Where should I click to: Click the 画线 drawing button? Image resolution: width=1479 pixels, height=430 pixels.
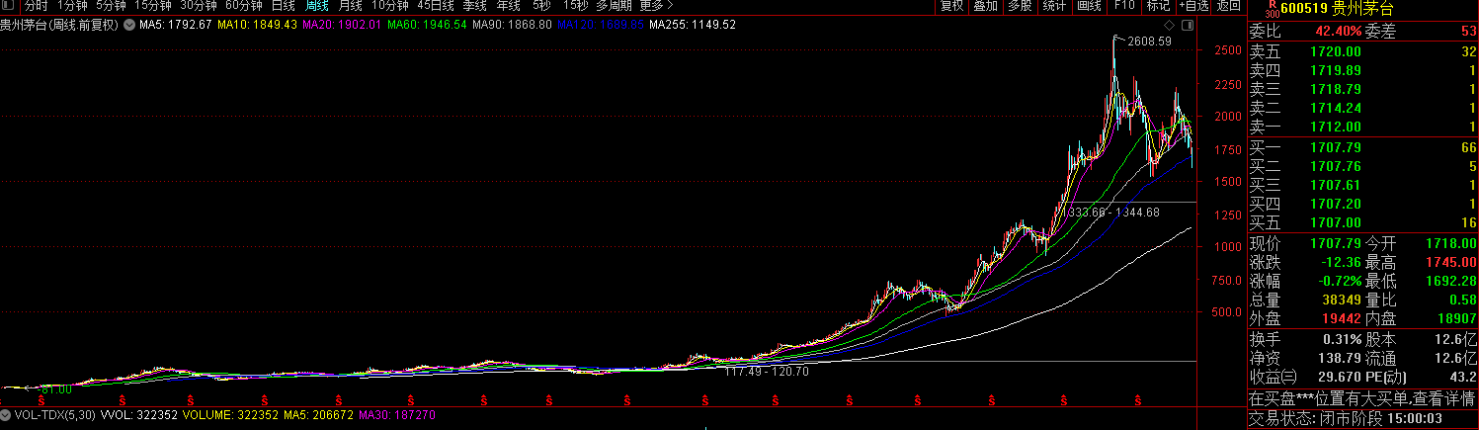tap(1089, 6)
